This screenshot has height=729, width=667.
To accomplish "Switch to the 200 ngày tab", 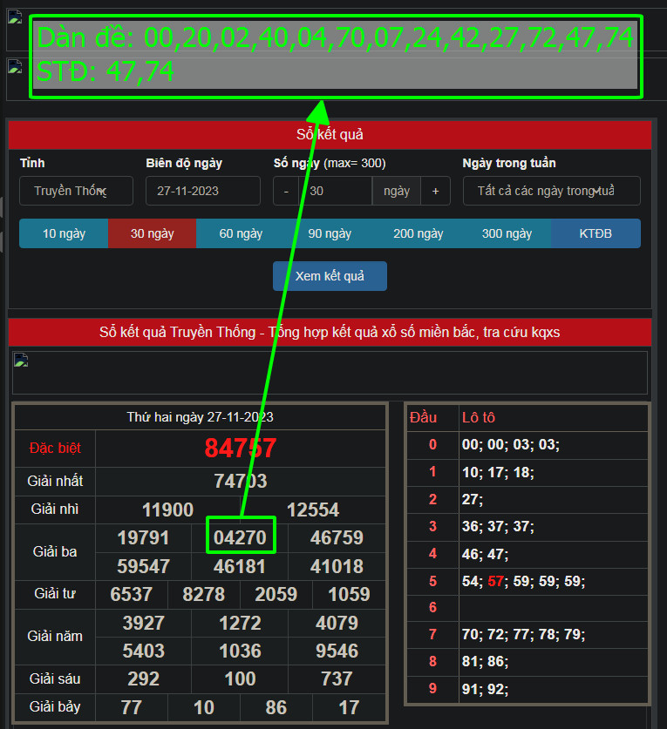I will pos(419,233).
